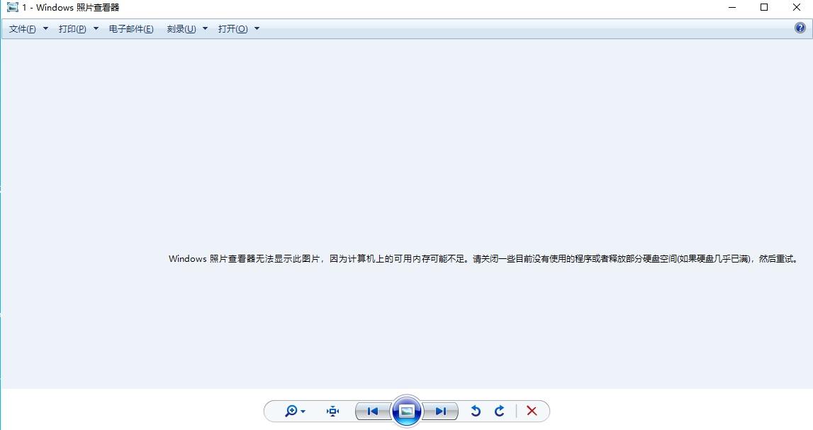Expand the arrow next to 刻录(U)
The image size is (813, 430).
click(x=206, y=28)
